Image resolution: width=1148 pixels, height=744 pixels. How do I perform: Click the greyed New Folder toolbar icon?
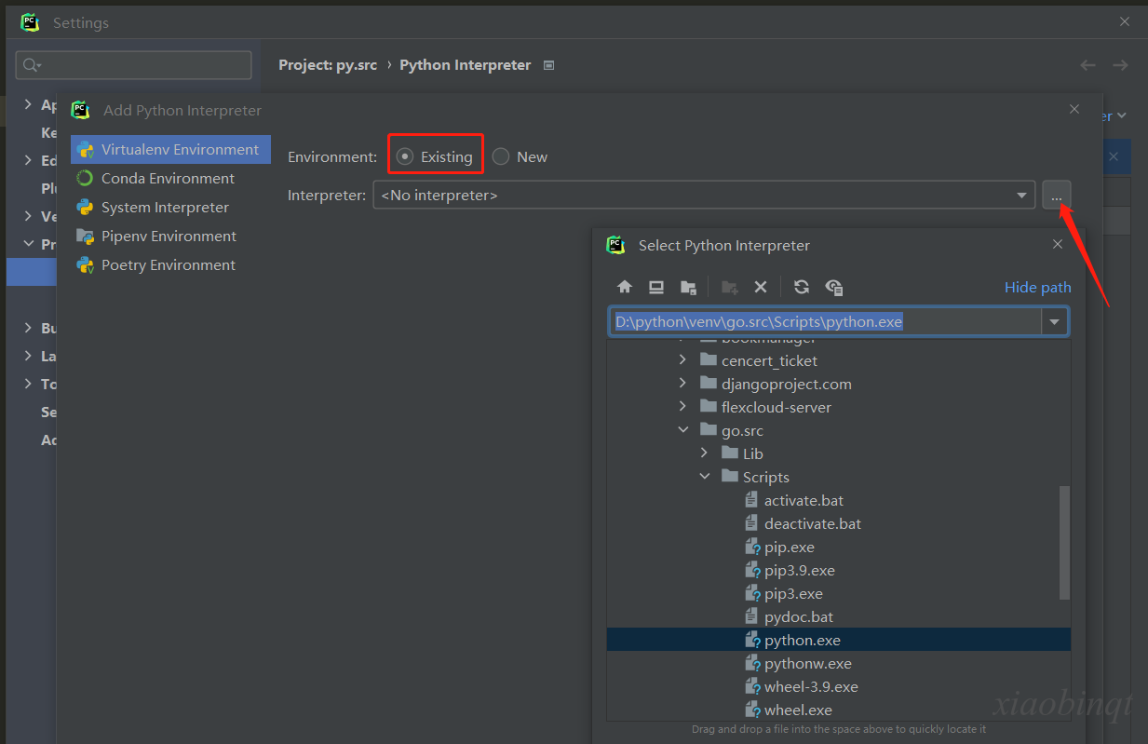(x=730, y=287)
